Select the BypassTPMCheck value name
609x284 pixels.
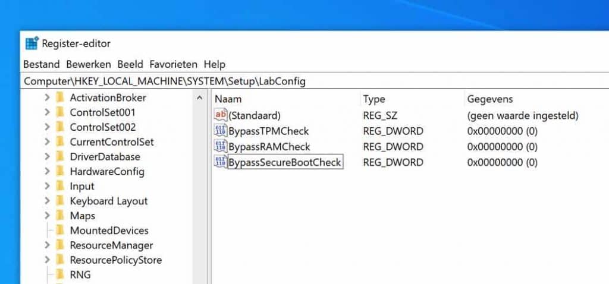[x=269, y=131]
